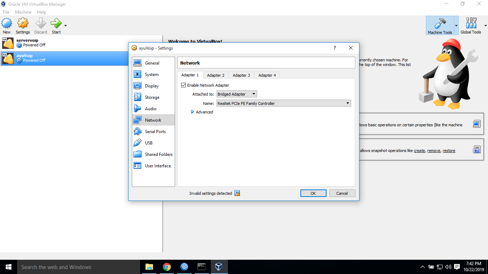Switch to the Adapter 2 tab
Screen dimensions: 488x274
click(216, 75)
